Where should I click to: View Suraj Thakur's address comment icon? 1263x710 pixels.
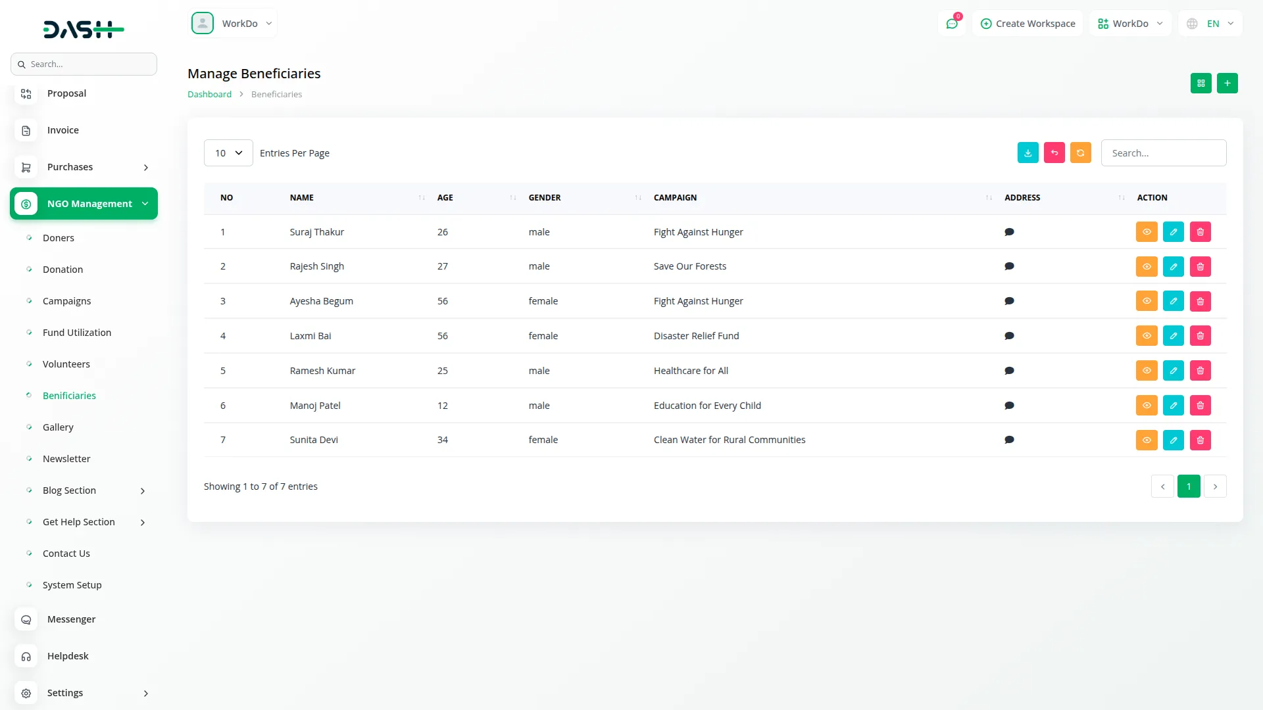1009,232
